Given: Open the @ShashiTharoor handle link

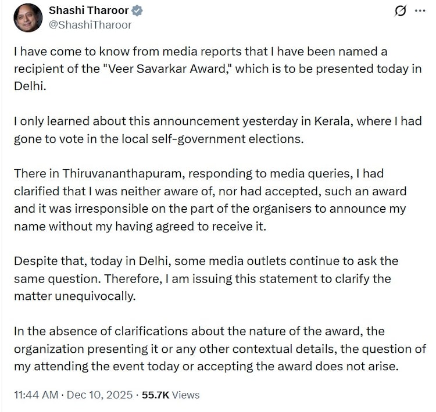Looking at the screenshot, I should tap(90, 24).
